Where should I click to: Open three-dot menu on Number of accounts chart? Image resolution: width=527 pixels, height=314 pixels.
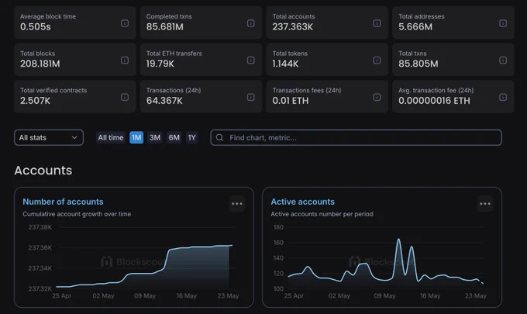click(x=237, y=204)
